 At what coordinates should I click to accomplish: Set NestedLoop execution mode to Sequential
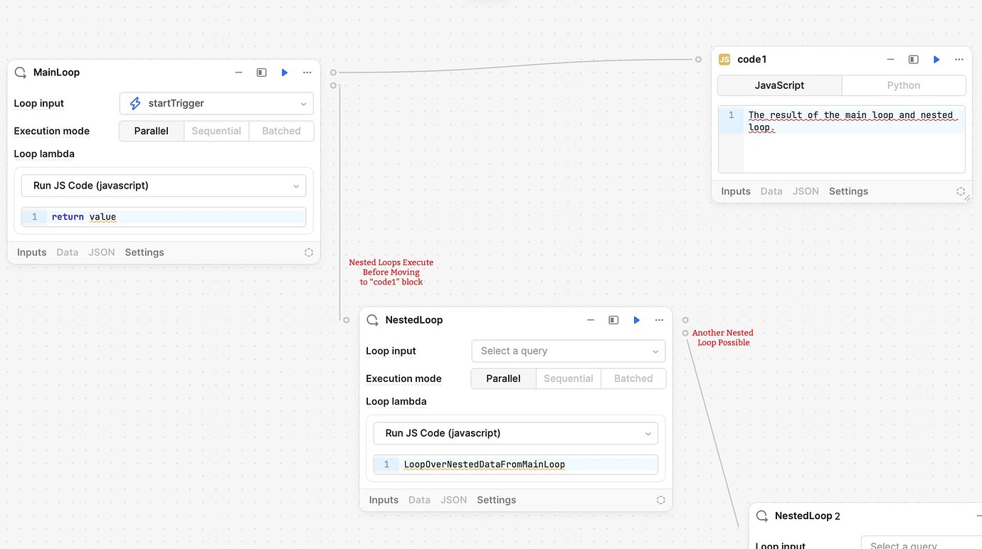click(569, 378)
